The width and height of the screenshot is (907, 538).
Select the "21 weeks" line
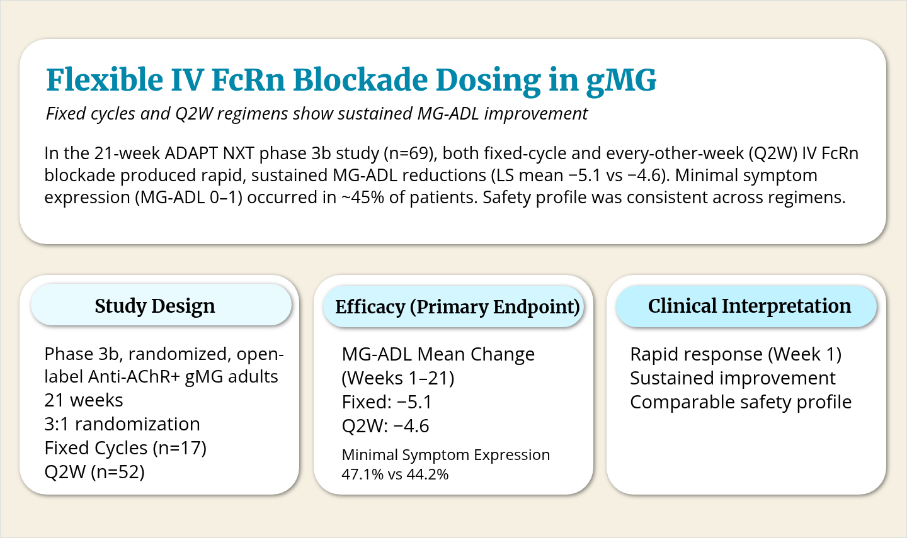pyautogui.click(x=84, y=400)
